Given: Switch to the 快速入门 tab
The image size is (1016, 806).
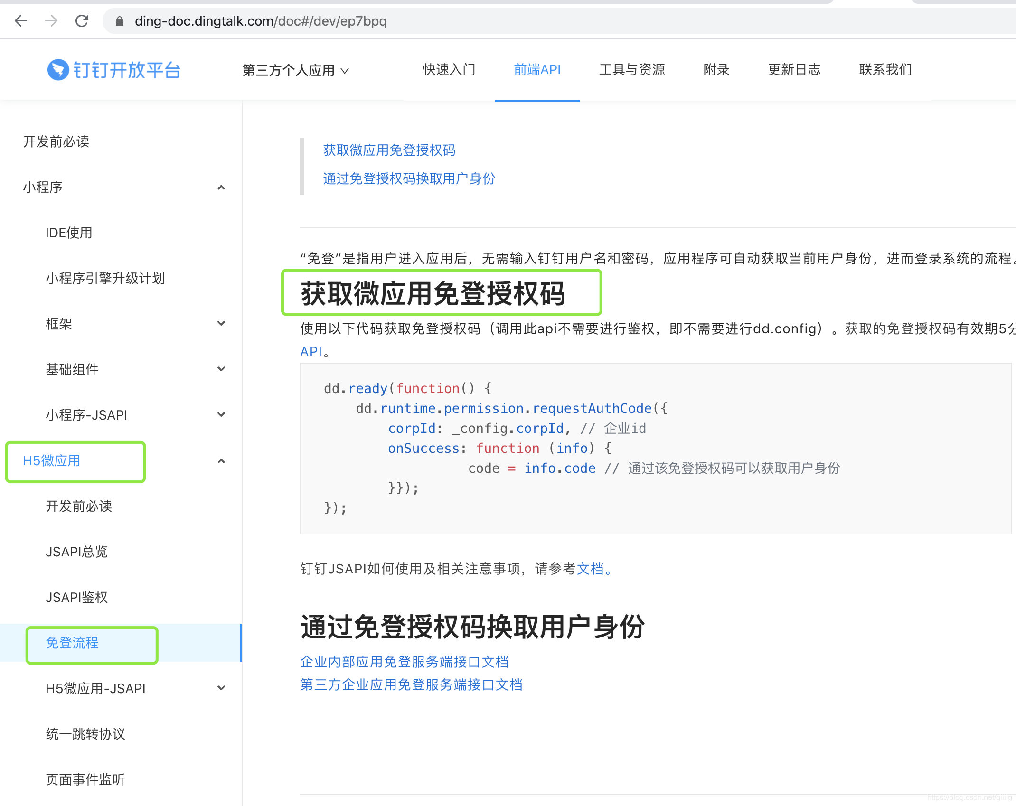Looking at the screenshot, I should (449, 70).
